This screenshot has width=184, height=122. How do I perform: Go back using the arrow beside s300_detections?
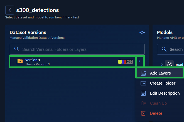click(10, 10)
